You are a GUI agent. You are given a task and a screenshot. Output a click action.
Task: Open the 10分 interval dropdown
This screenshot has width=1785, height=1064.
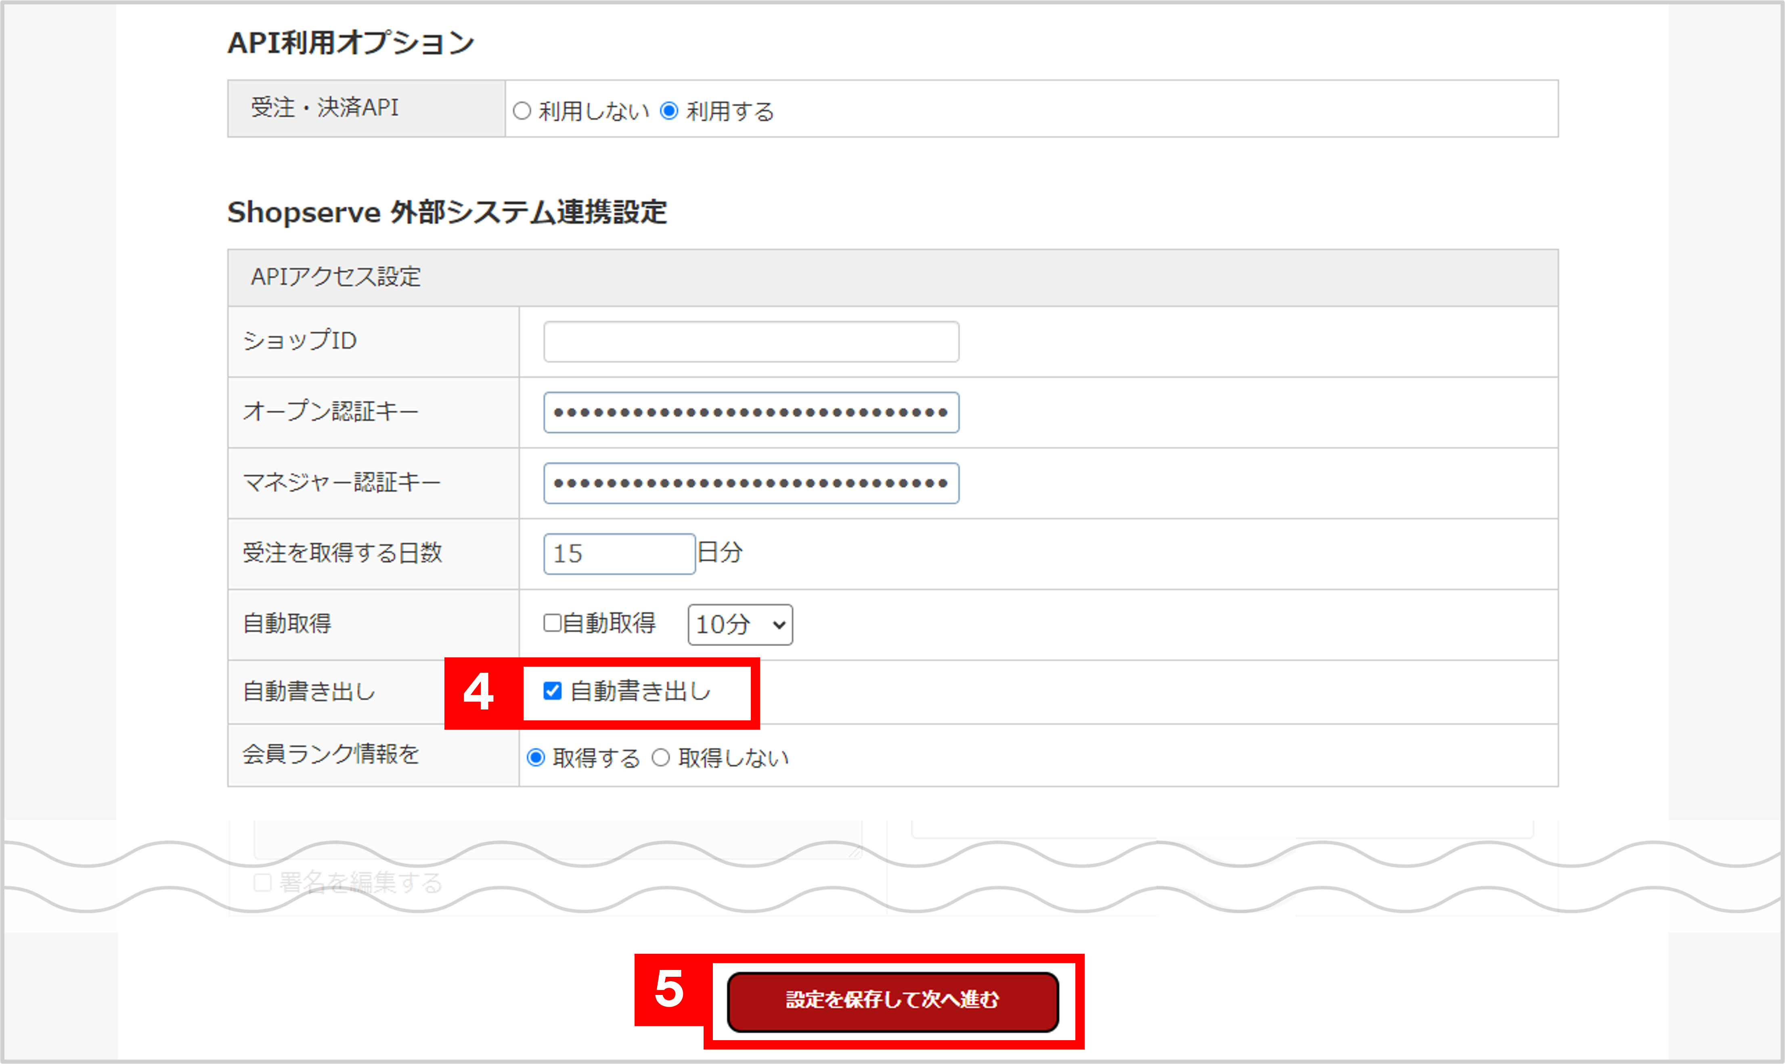click(x=740, y=624)
